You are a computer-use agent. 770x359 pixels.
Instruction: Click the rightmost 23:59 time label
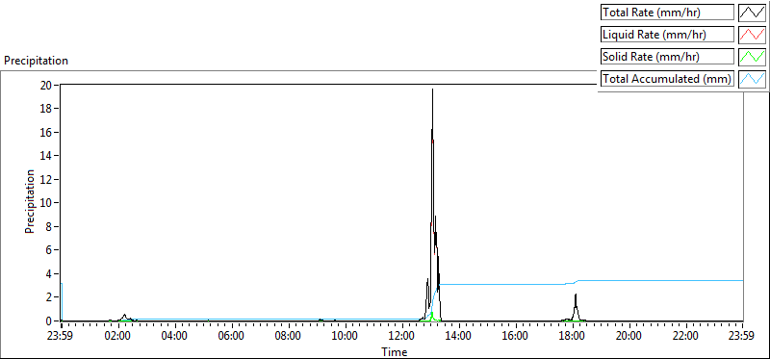click(742, 337)
